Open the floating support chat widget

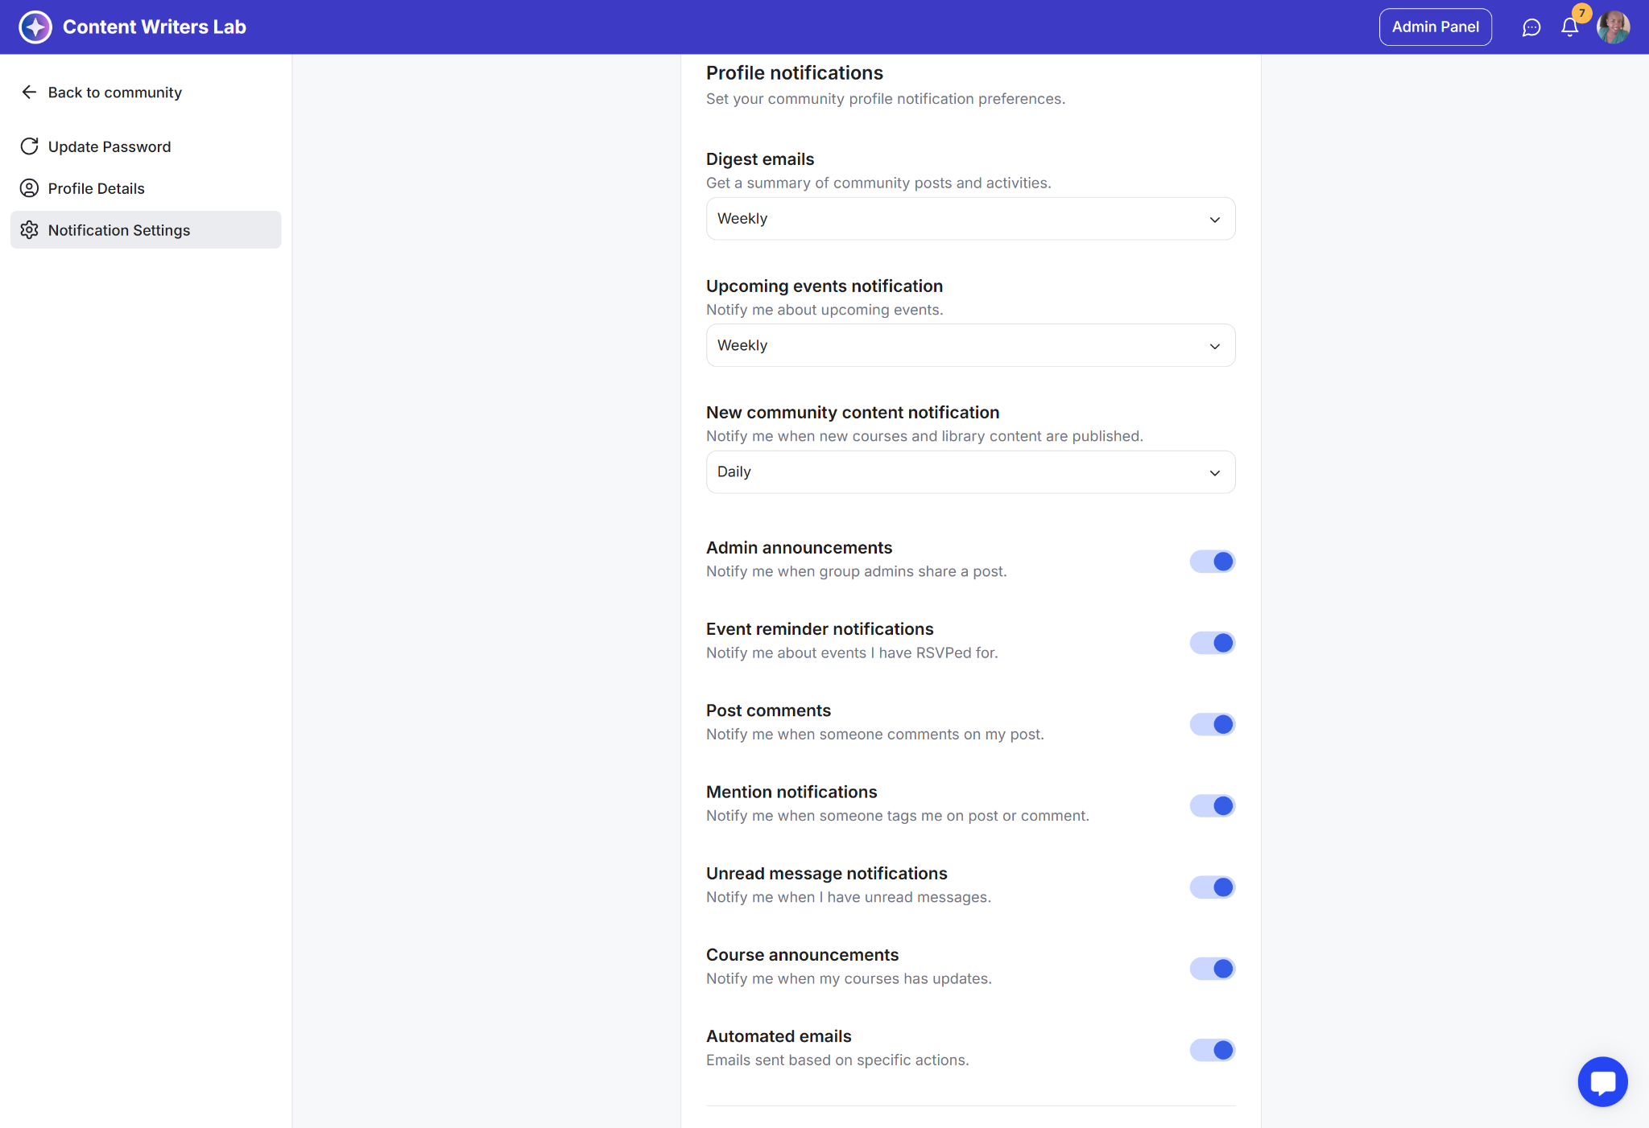tap(1602, 1081)
